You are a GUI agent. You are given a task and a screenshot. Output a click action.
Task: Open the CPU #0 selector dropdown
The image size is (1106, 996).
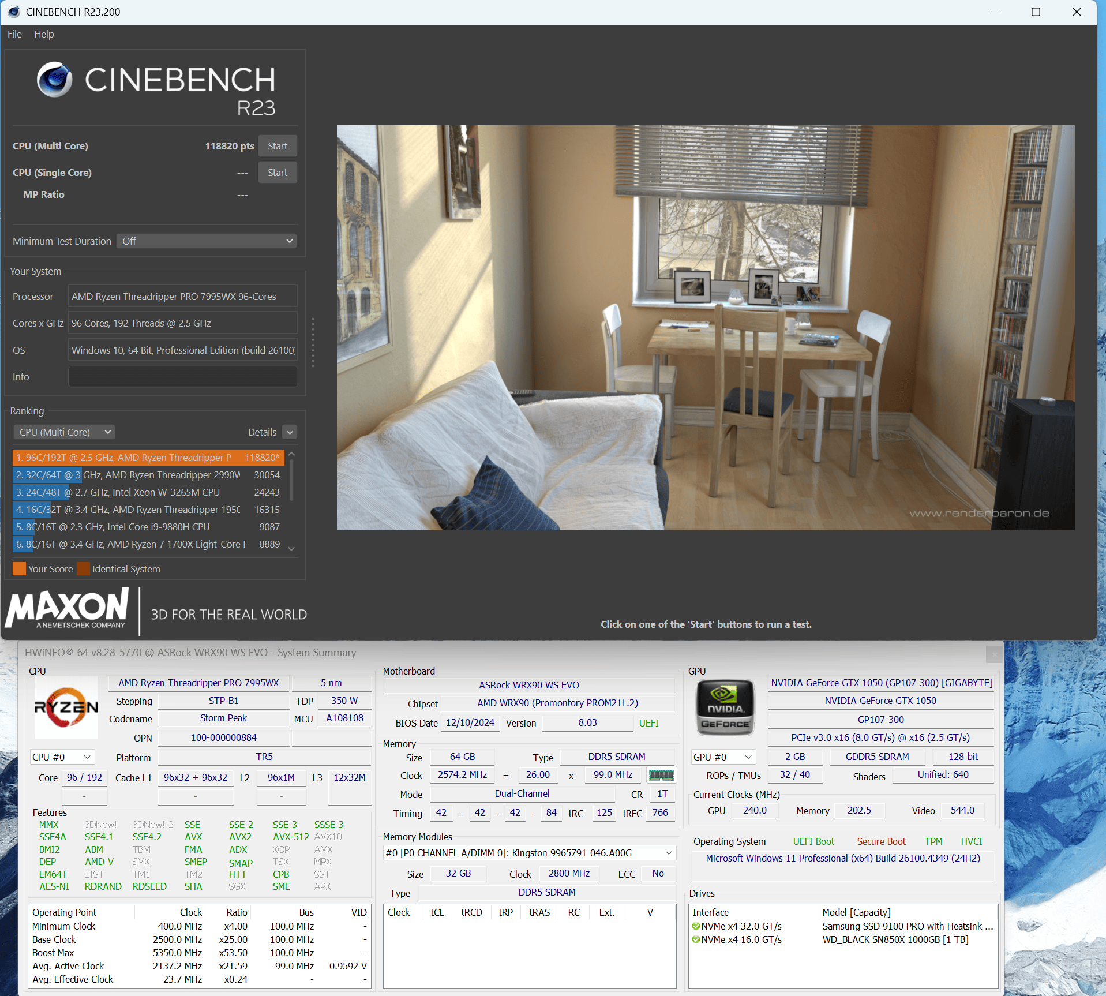tap(62, 757)
